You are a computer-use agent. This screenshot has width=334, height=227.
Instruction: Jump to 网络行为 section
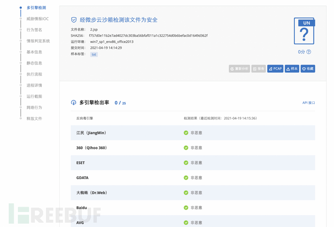(x=34, y=108)
